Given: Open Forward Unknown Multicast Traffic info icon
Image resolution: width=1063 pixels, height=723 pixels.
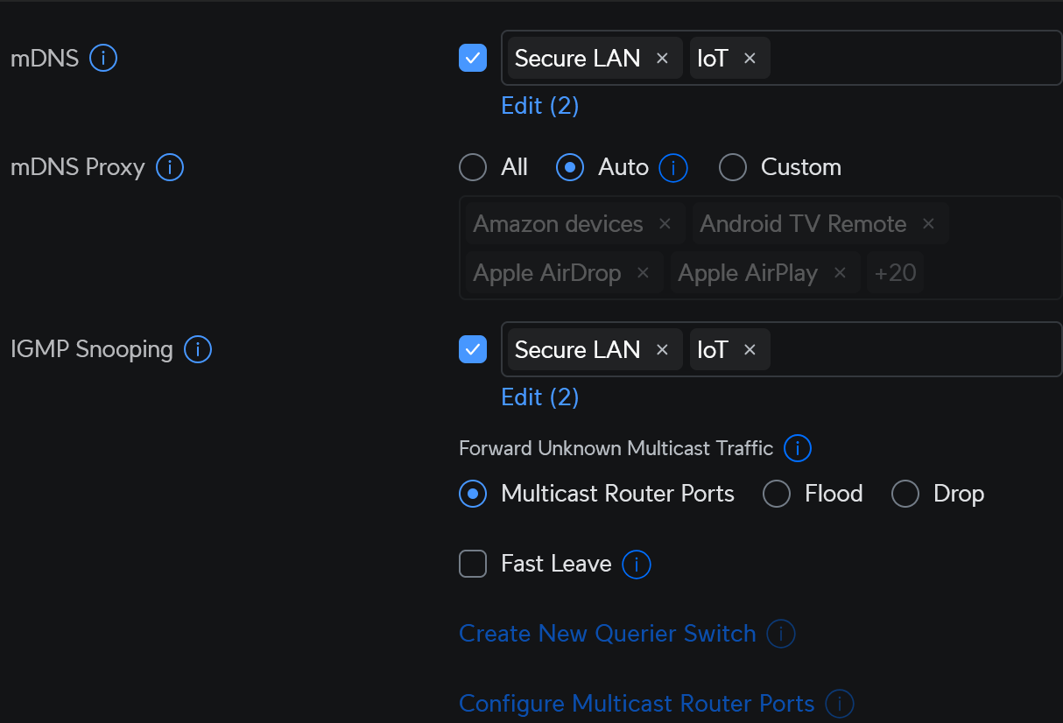Looking at the screenshot, I should (797, 449).
